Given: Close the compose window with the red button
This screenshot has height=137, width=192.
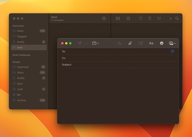Looking at the screenshot, I should [x=62, y=43].
